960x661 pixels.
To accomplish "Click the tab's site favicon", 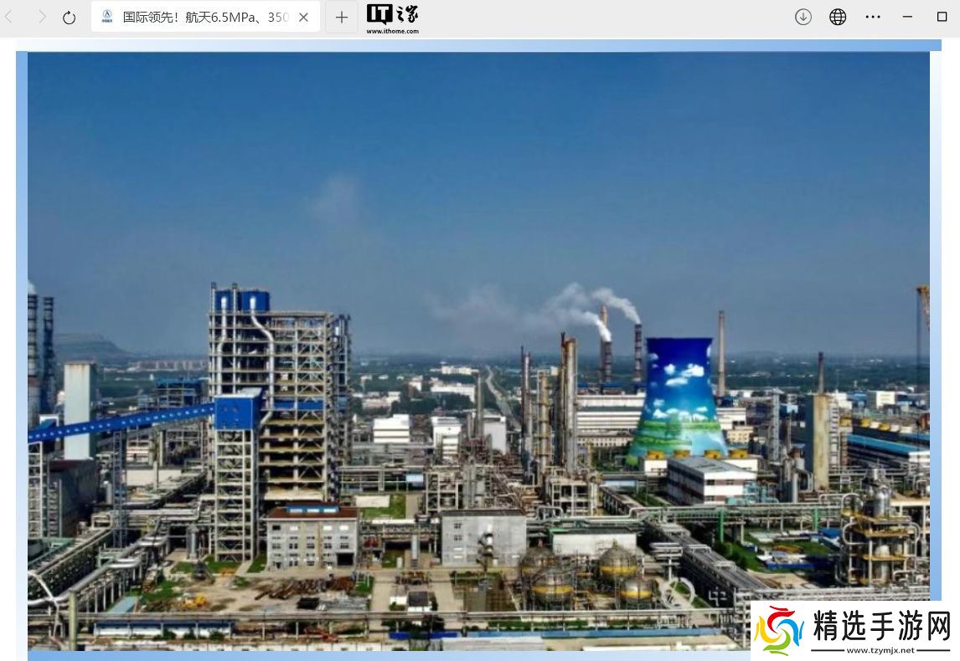I will tap(107, 17).
